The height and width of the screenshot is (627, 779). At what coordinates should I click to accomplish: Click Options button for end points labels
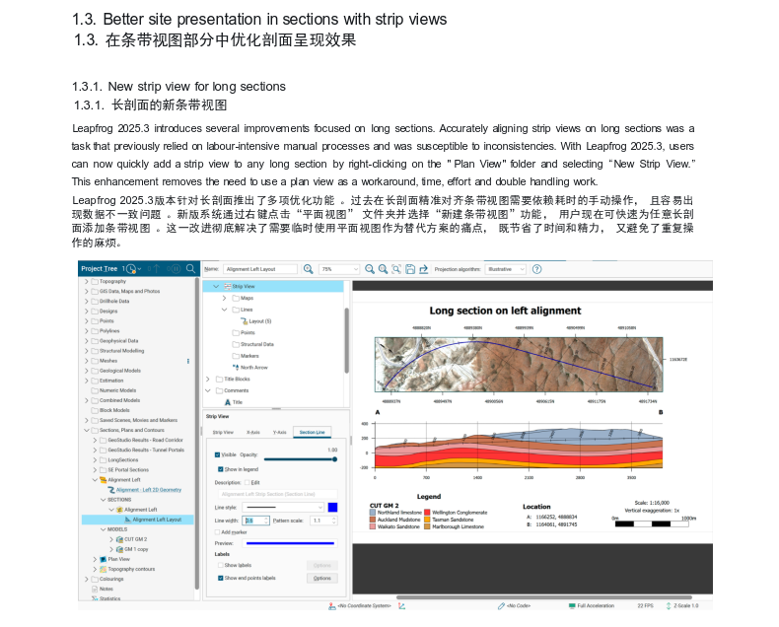[321, 578]
